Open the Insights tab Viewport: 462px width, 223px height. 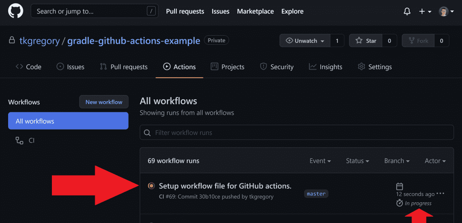[x=325, y=67]
